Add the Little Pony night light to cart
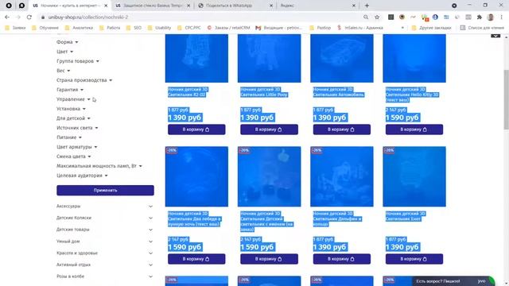The width and height of the screenshot is (509, 286). (269, 129)
